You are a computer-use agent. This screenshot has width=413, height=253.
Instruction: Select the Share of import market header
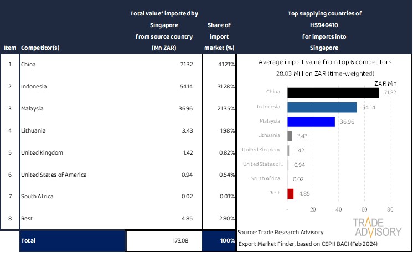(219, 36)
